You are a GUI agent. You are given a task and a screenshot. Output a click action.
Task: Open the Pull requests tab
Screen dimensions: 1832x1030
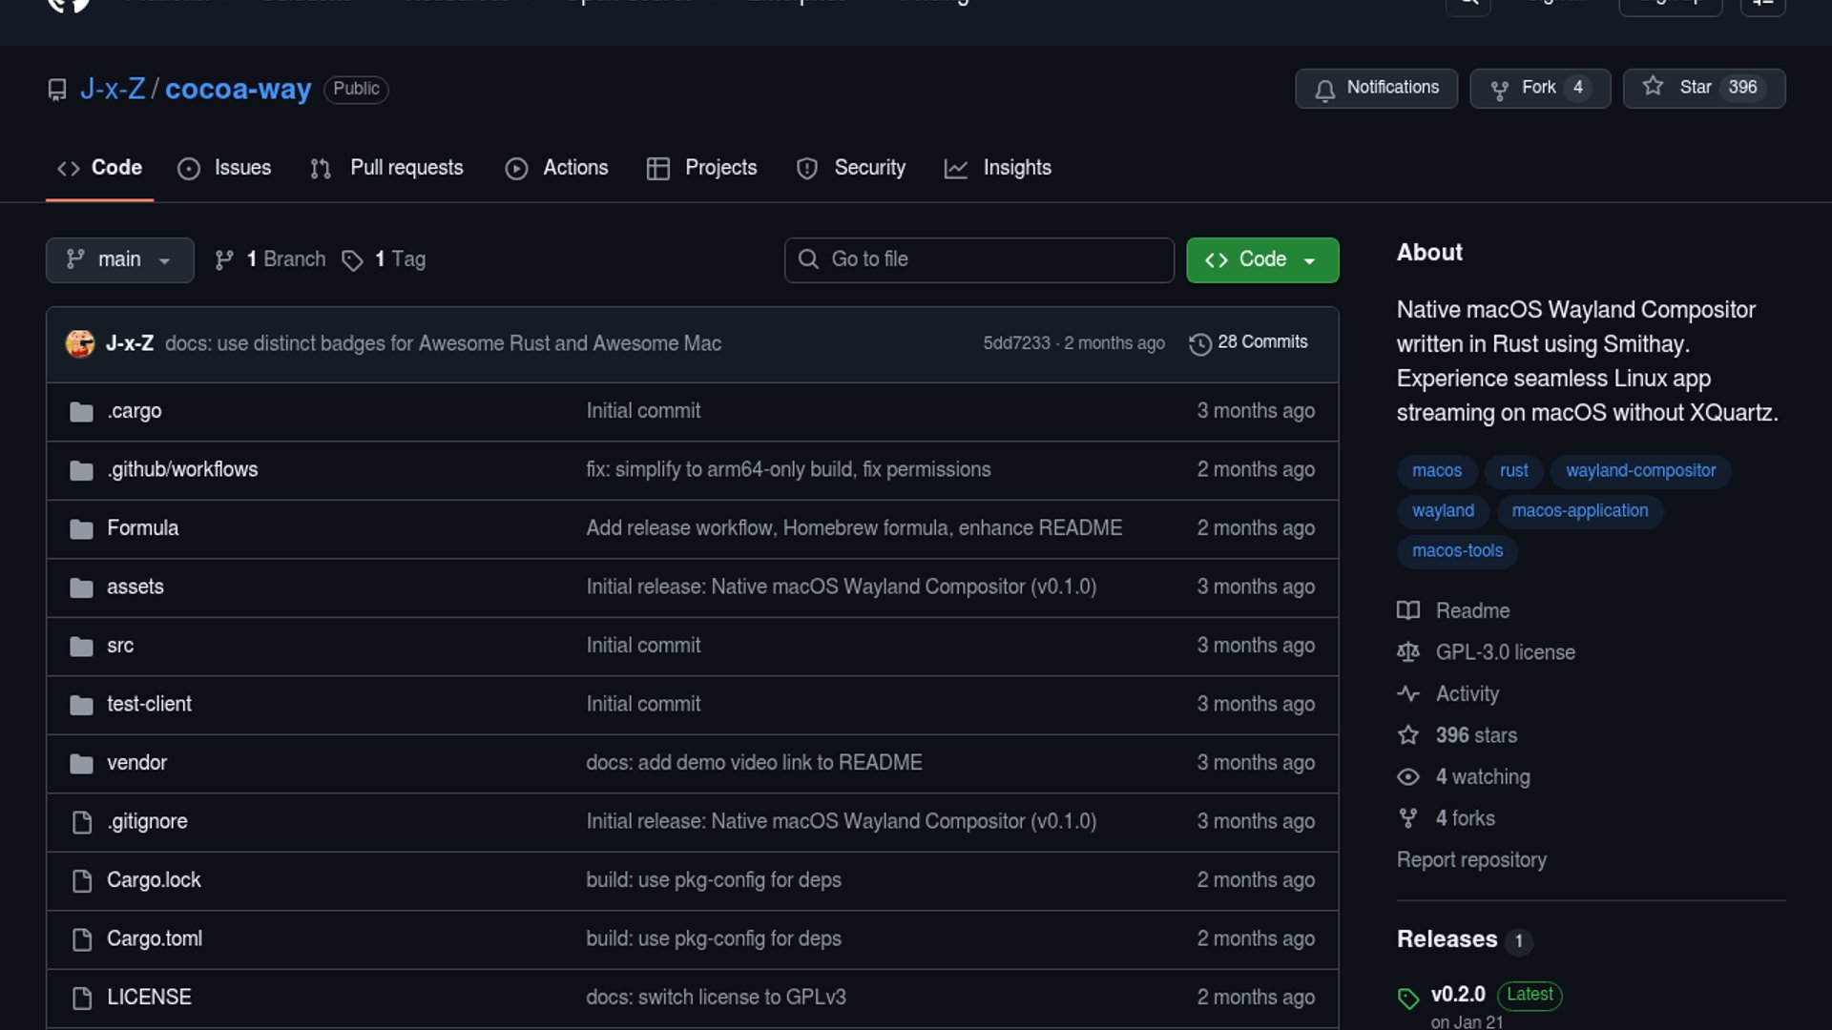point(387,168)
